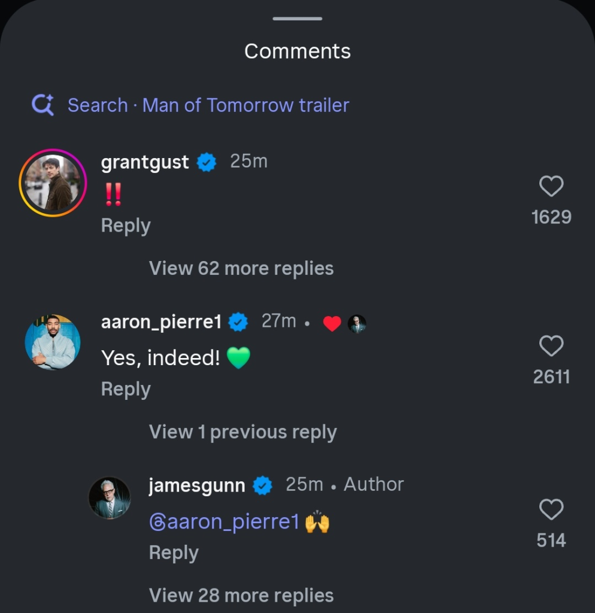
Task: Expand 'View 28 more replies'
Action: pyautogui.click(x=241, y=596)
